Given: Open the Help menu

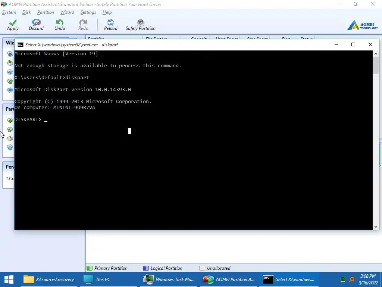Looking at the screenshot, I should pyautogui.click(x=107, y=12).
